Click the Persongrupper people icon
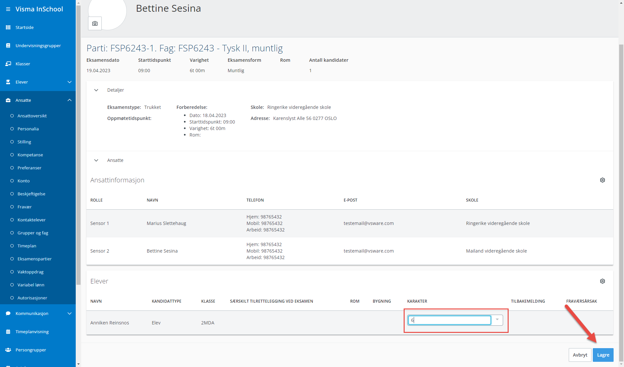Viewport: 624px width, 367px height. pos(8,350)
